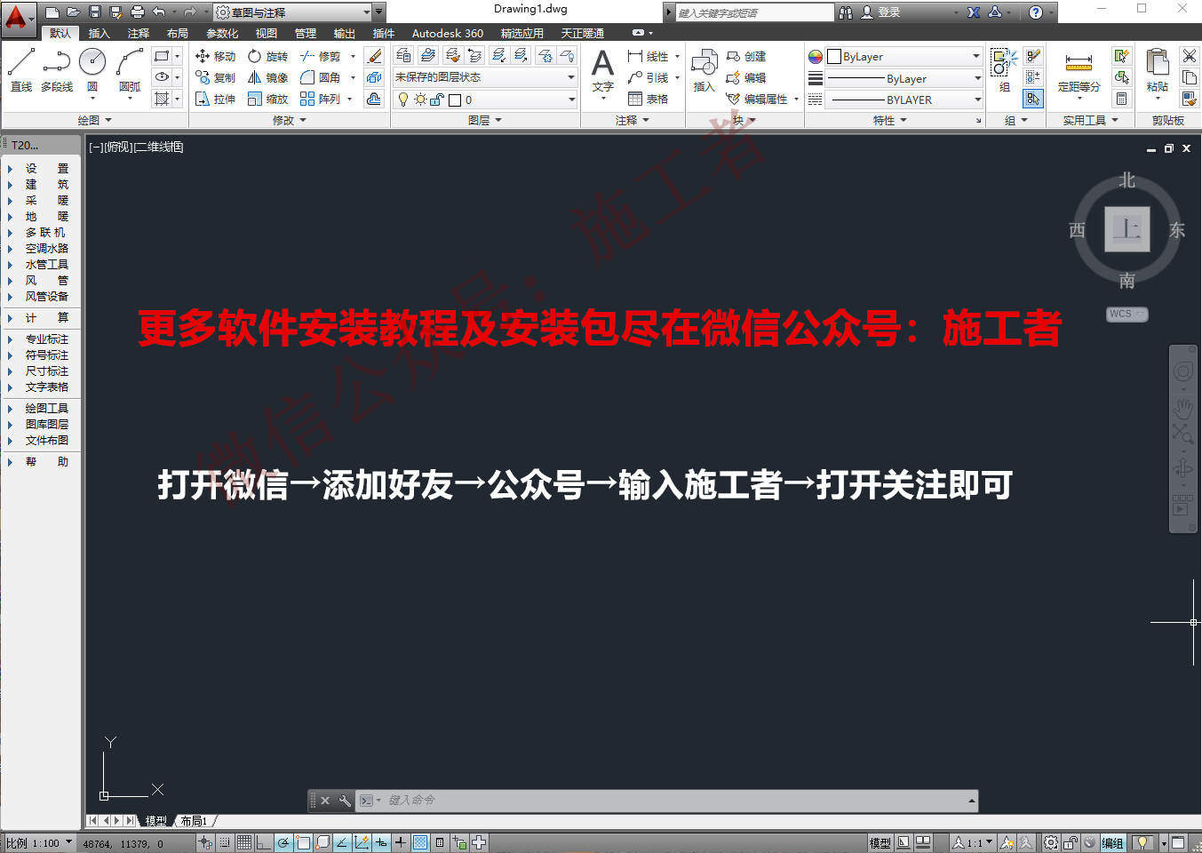Viewport: 1202px width, 853px height.
Task: Click the object color wheel swatch icon
Action: coord(816,56)
